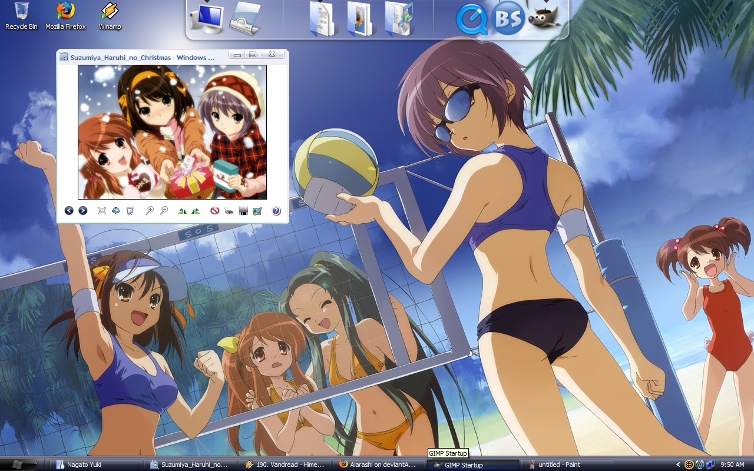Open the music folder in top dock
Viewport: 754px width, 471px height.
click(x=399, y=19)
